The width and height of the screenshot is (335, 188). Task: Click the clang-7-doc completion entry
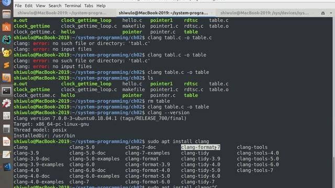141,147
